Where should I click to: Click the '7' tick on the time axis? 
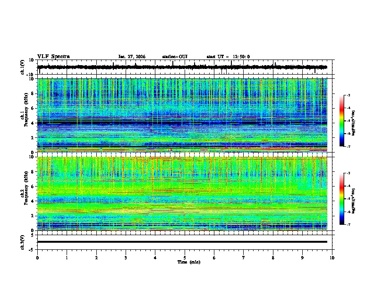244,258
